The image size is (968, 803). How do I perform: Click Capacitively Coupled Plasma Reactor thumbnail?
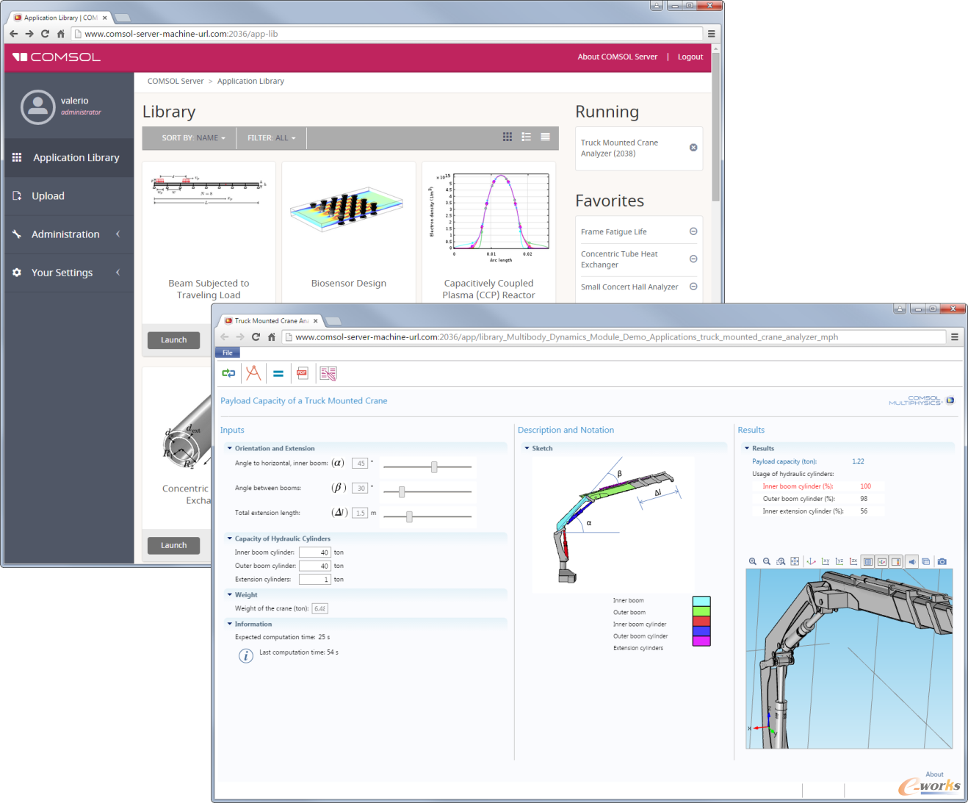pyautogui.click(x=489, y=218)
